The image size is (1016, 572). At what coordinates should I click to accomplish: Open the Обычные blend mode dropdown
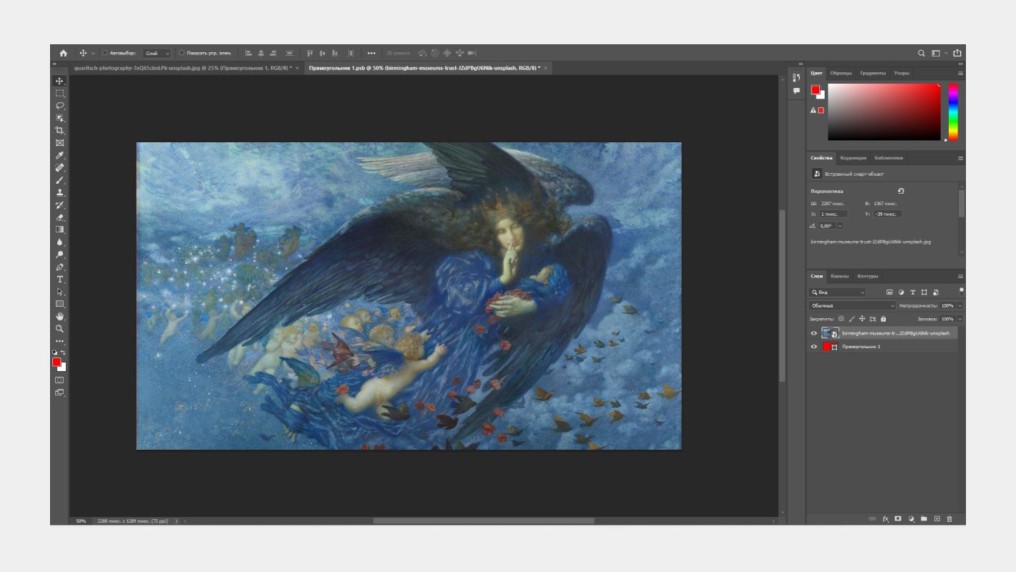(x=851, y=306)
